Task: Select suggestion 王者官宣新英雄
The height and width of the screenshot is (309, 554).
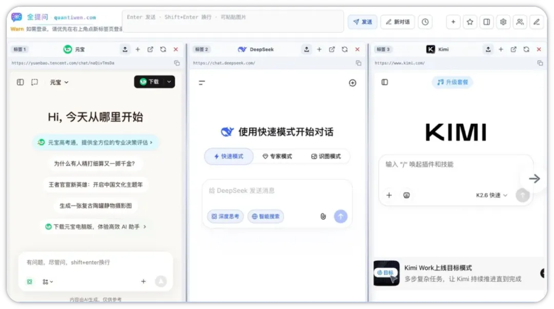Action: pyautogui.click(x=95, y=185)
